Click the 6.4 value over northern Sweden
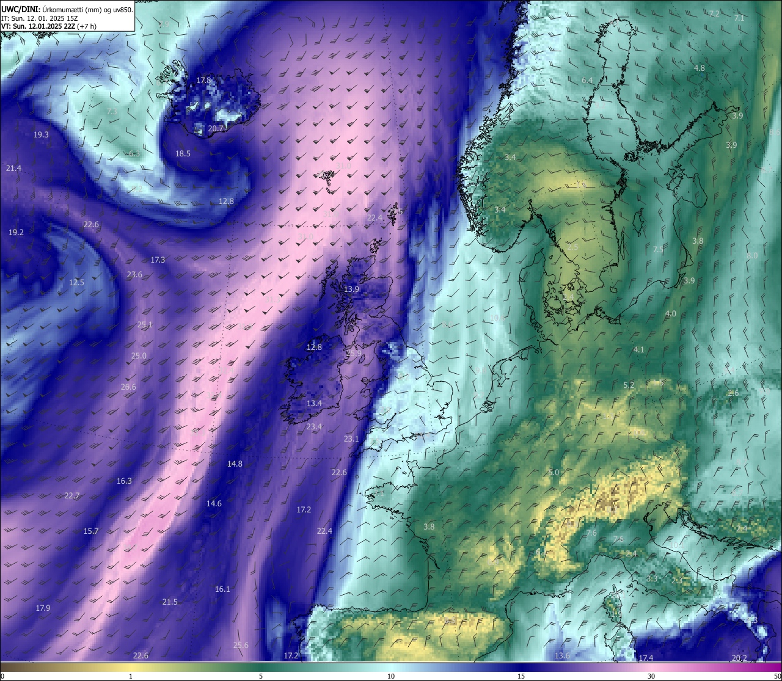Screen dimensions: 782x681 tap(587, 81)
